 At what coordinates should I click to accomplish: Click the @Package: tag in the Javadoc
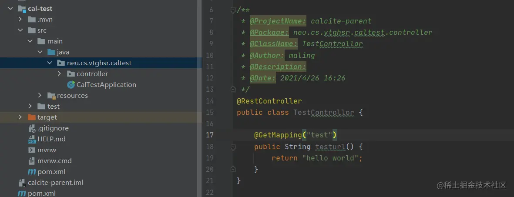pos(269,33)
